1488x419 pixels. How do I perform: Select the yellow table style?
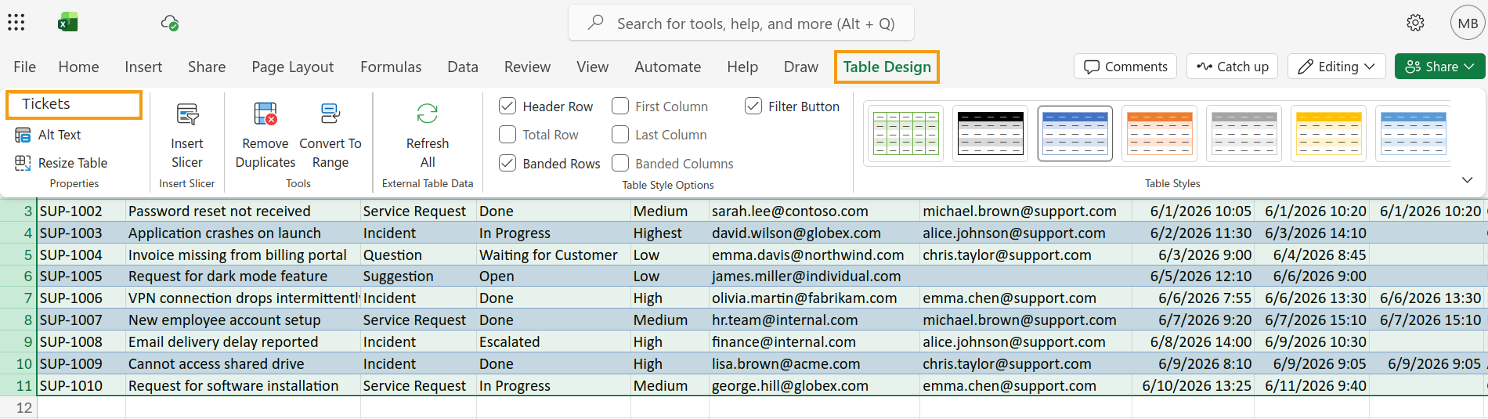(1329, 133)
